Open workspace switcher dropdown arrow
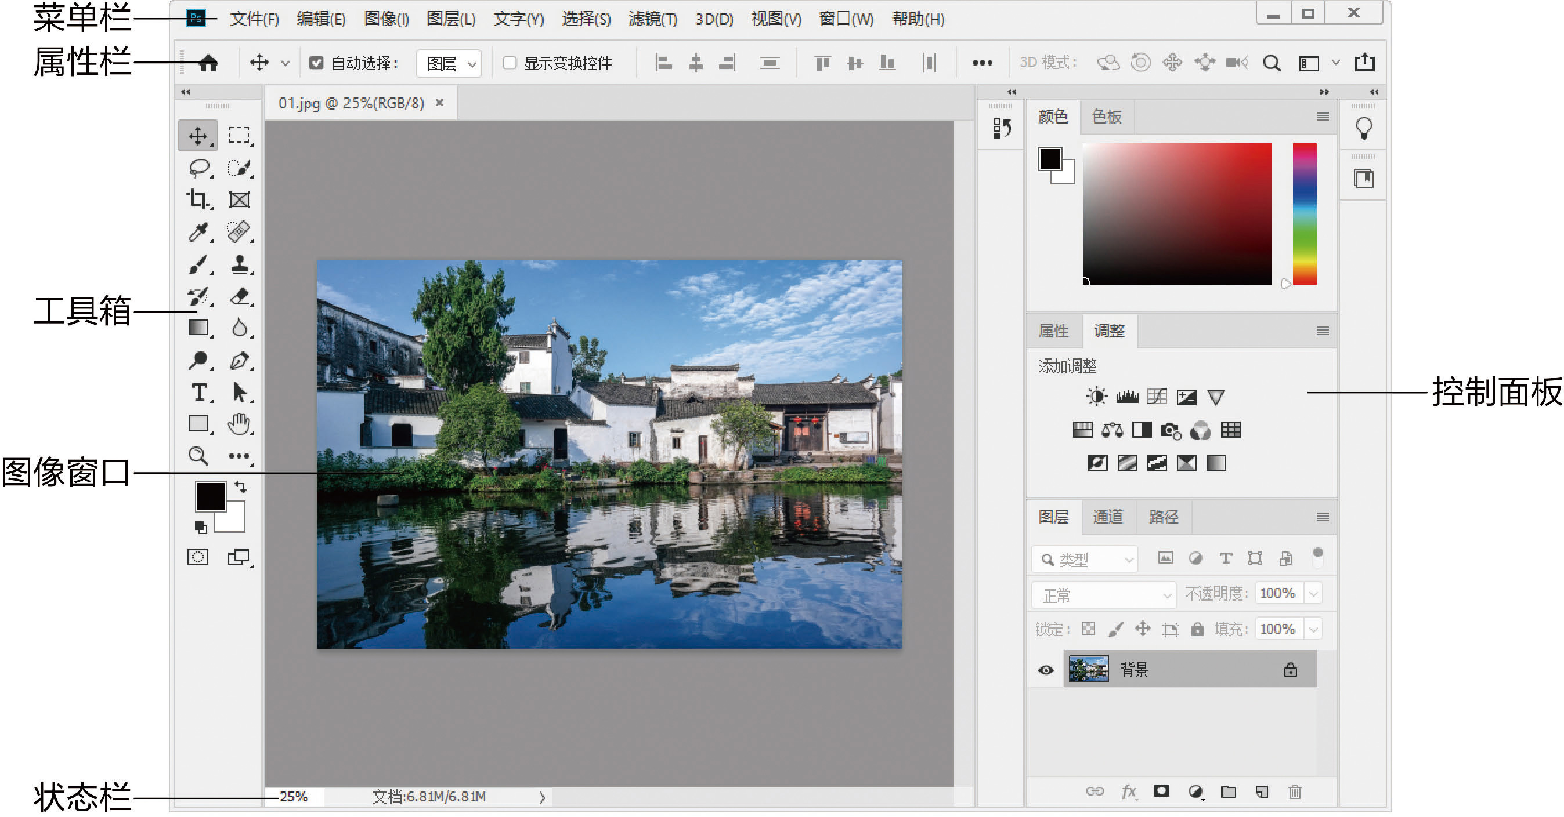This screenshot has height=817, width=1564. point(1336,63)
